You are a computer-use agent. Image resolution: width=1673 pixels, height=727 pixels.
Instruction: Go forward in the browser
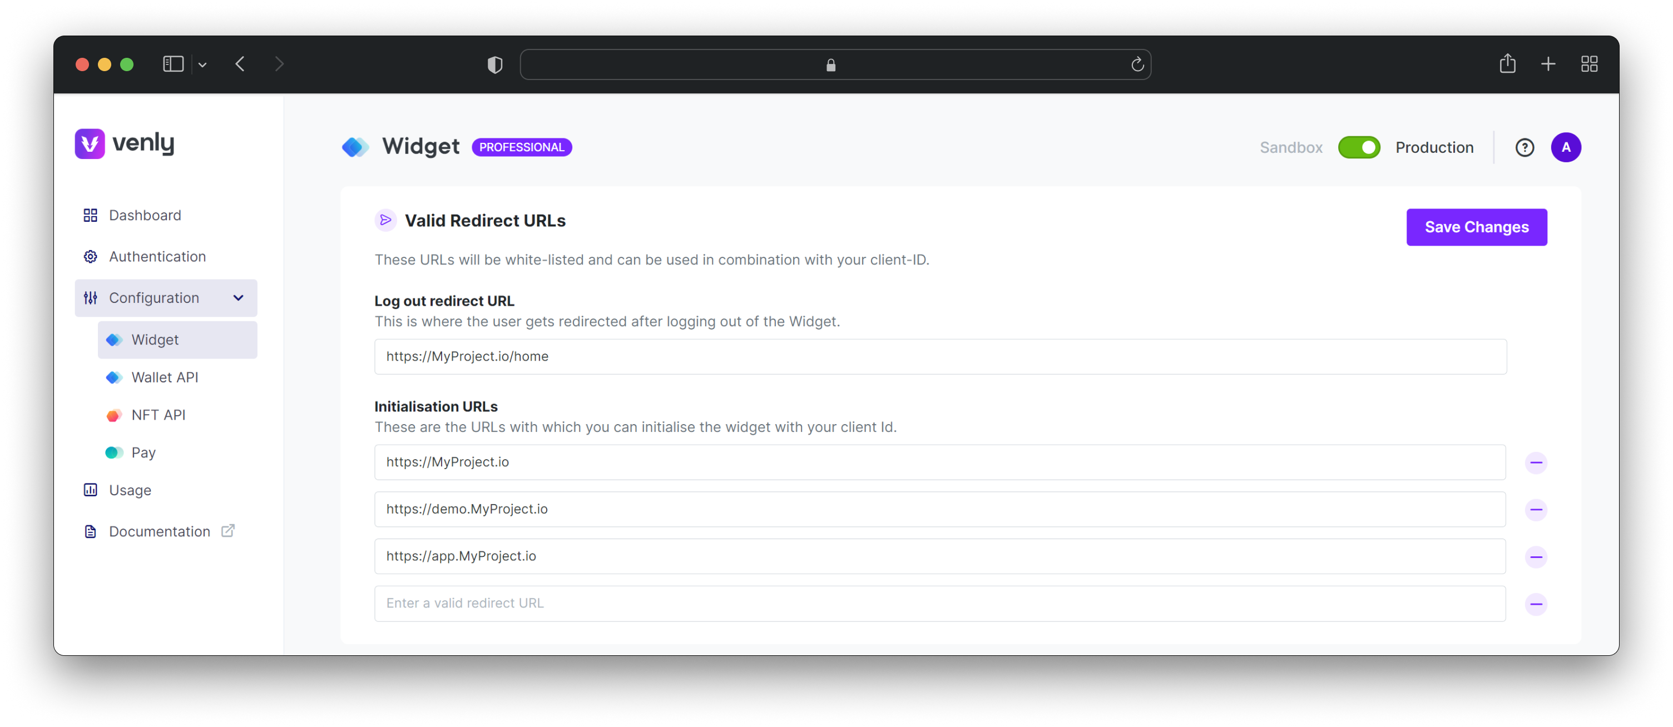point(279,64)
